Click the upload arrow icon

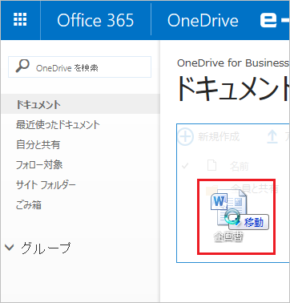[x=272, y=137]
